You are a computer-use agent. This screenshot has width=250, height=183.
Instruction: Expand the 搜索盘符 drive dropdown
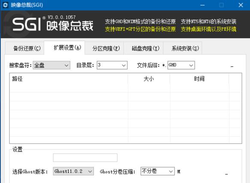tap(51, 65)
